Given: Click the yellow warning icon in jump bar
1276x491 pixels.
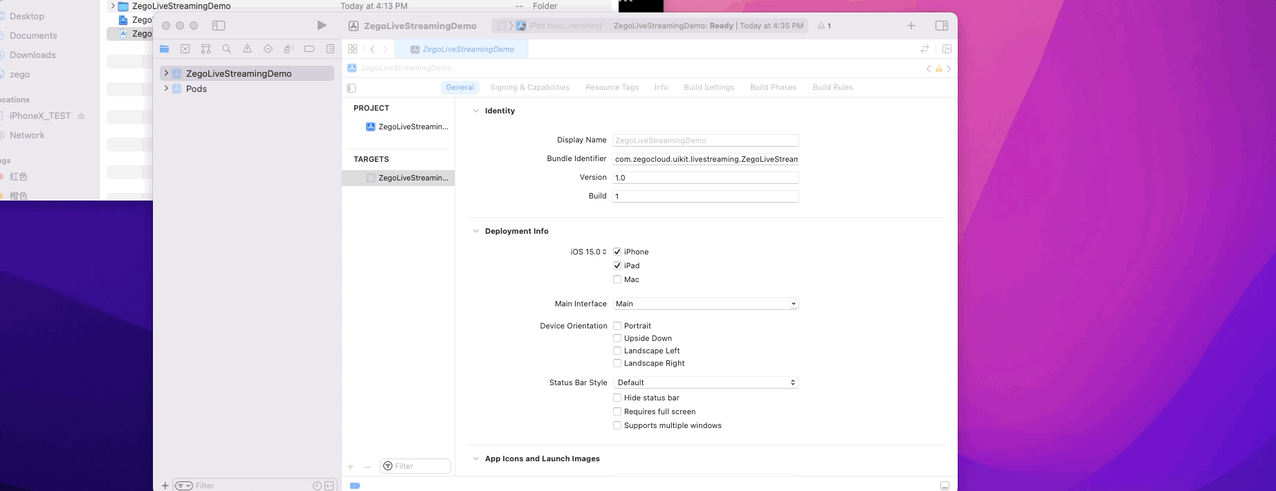Looking at the screenshot, I should point(939,68).
